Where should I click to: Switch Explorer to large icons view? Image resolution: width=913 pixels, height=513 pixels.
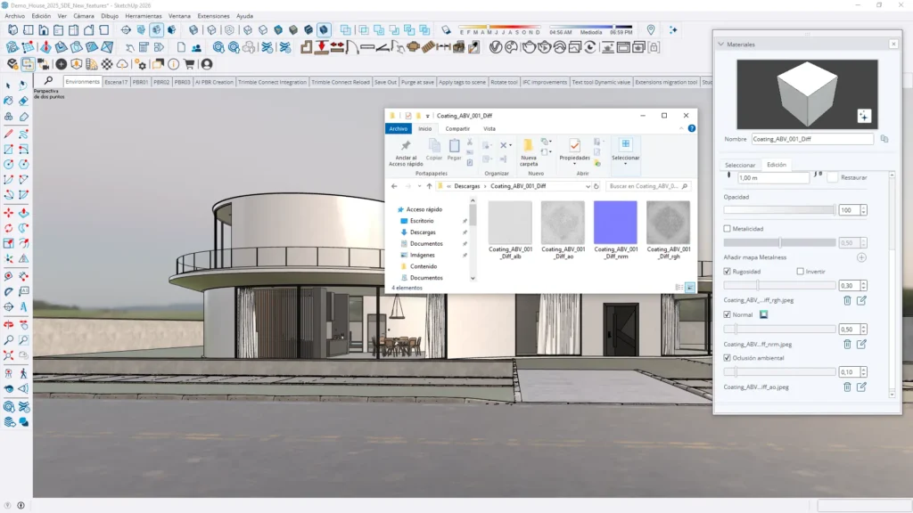pos(690,288)
